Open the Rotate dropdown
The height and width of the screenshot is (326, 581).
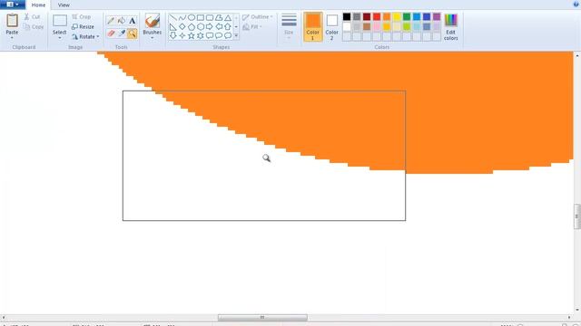(85, 36)
